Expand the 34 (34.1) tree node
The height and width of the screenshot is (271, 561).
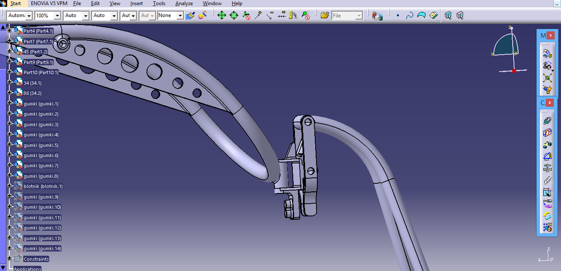(9, 83)
